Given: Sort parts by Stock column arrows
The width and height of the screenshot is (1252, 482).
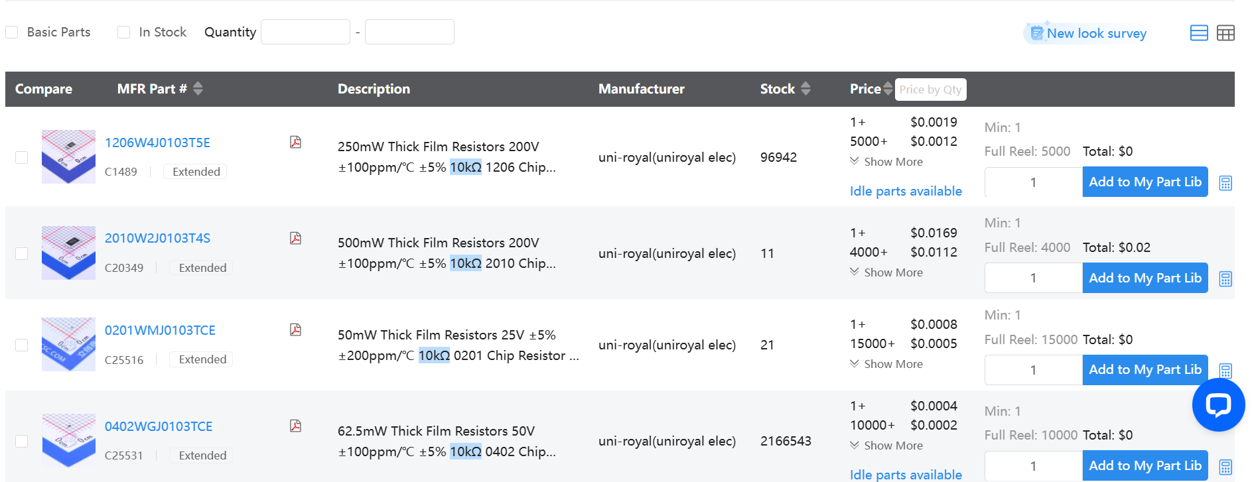Looking at the screenshot, I should (x=805, y=89).
